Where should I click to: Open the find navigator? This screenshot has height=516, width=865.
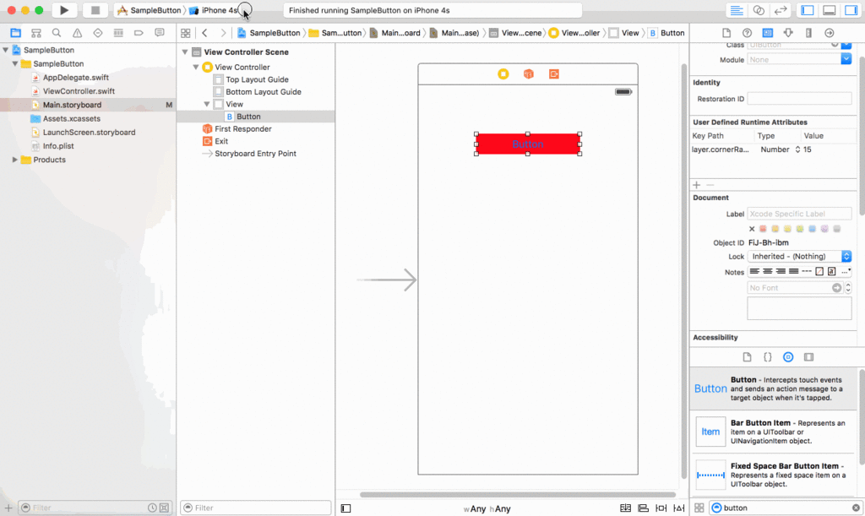pos(57,33)
